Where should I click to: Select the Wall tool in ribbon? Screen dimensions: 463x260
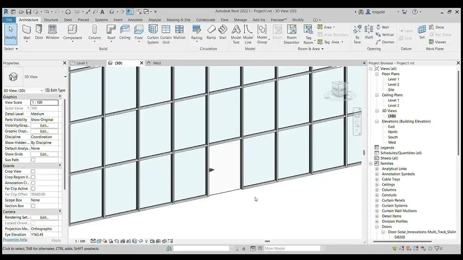click(27, 32)
